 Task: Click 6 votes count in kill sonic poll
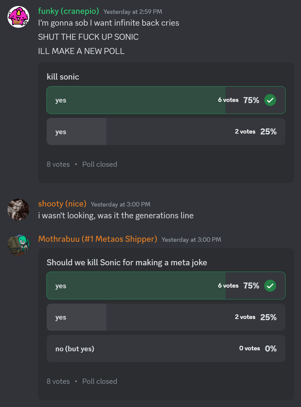coord(228,100)
